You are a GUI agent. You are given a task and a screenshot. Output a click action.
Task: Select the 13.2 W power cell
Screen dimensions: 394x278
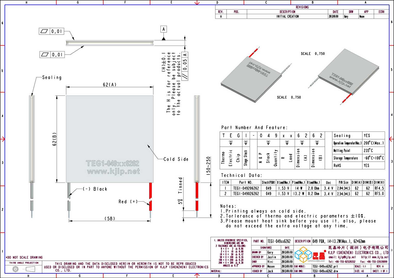tap(299, 194)
